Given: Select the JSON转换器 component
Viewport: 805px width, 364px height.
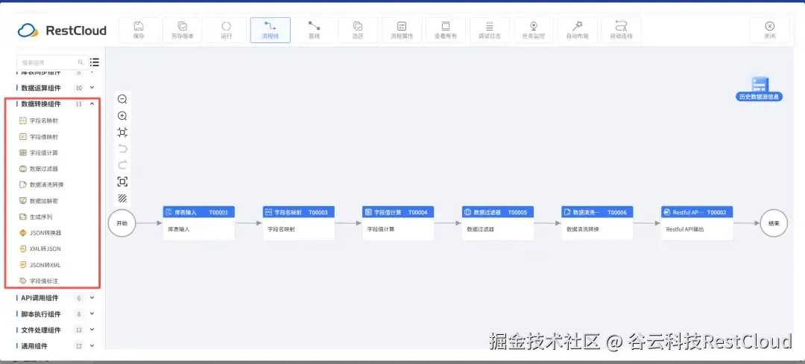Looking at the screenshot, I should [x=40, y=233].
